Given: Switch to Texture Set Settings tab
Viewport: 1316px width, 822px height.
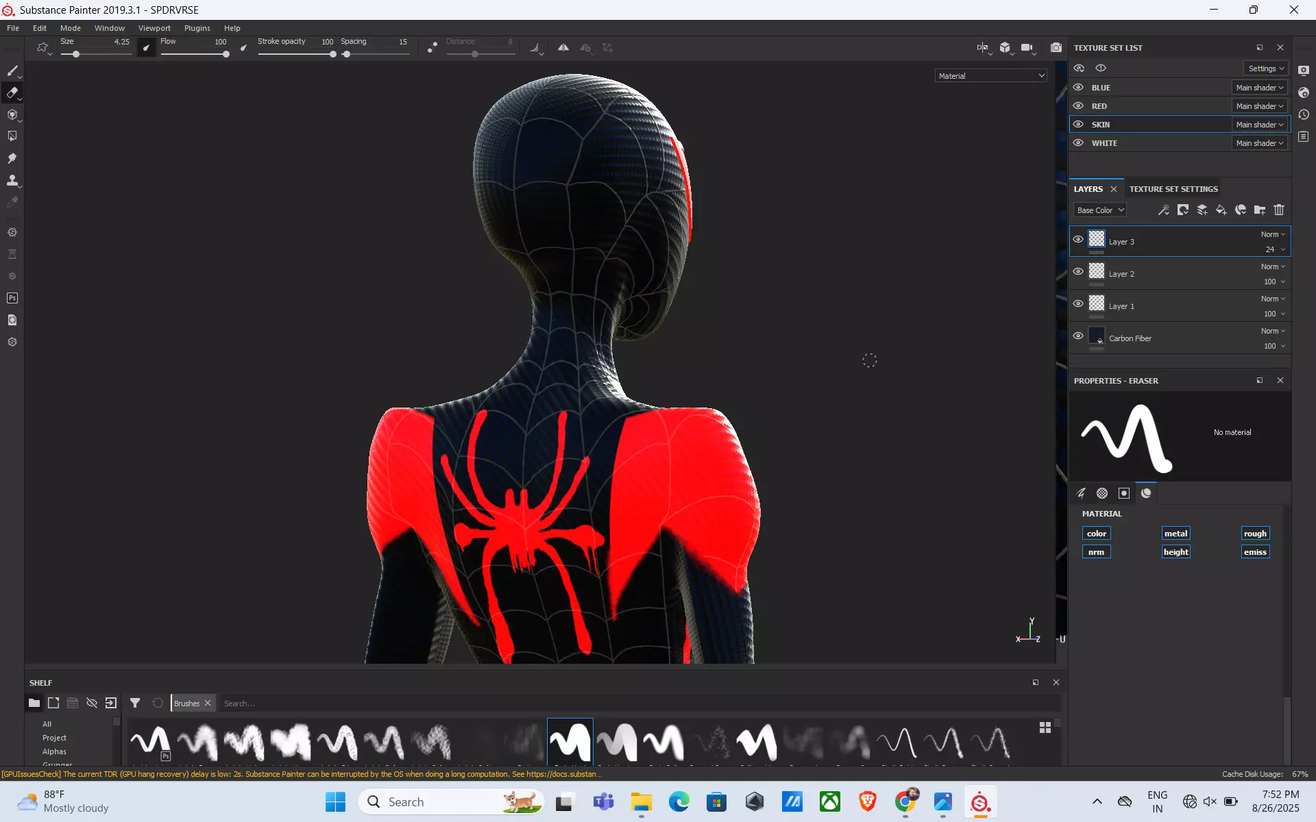Looking at the screenshot, I should pos(1173,189).
